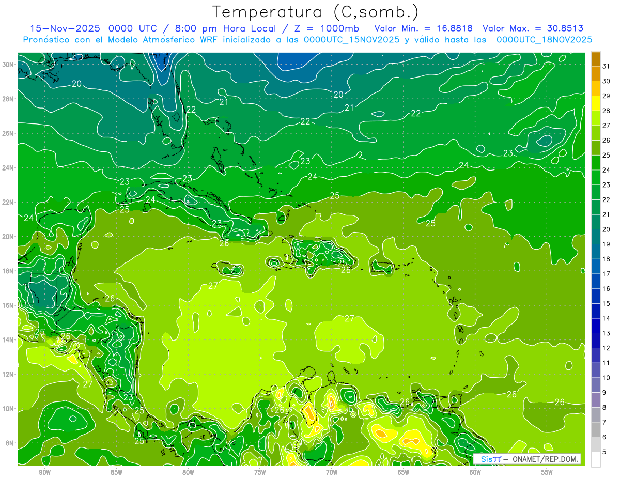
Task: Click the colorbar legend value 31
Action: [607, 66]
